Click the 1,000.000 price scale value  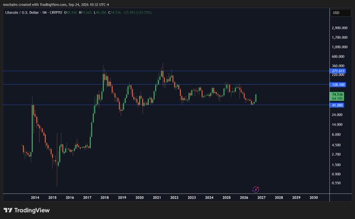pyautogui.click(x=340, y=47)
